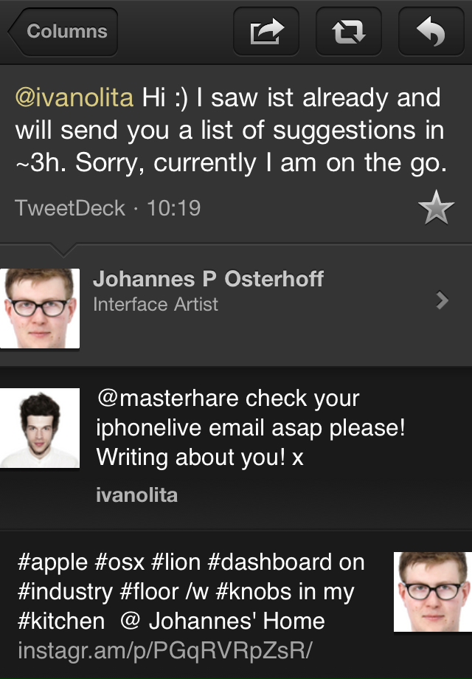Viewport: 472px width, 679px height.
Task: Open Johannes P Osterhoff's name row
Action: coord(208,280)
